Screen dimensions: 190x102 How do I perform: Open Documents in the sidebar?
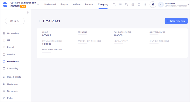point(13,91)
